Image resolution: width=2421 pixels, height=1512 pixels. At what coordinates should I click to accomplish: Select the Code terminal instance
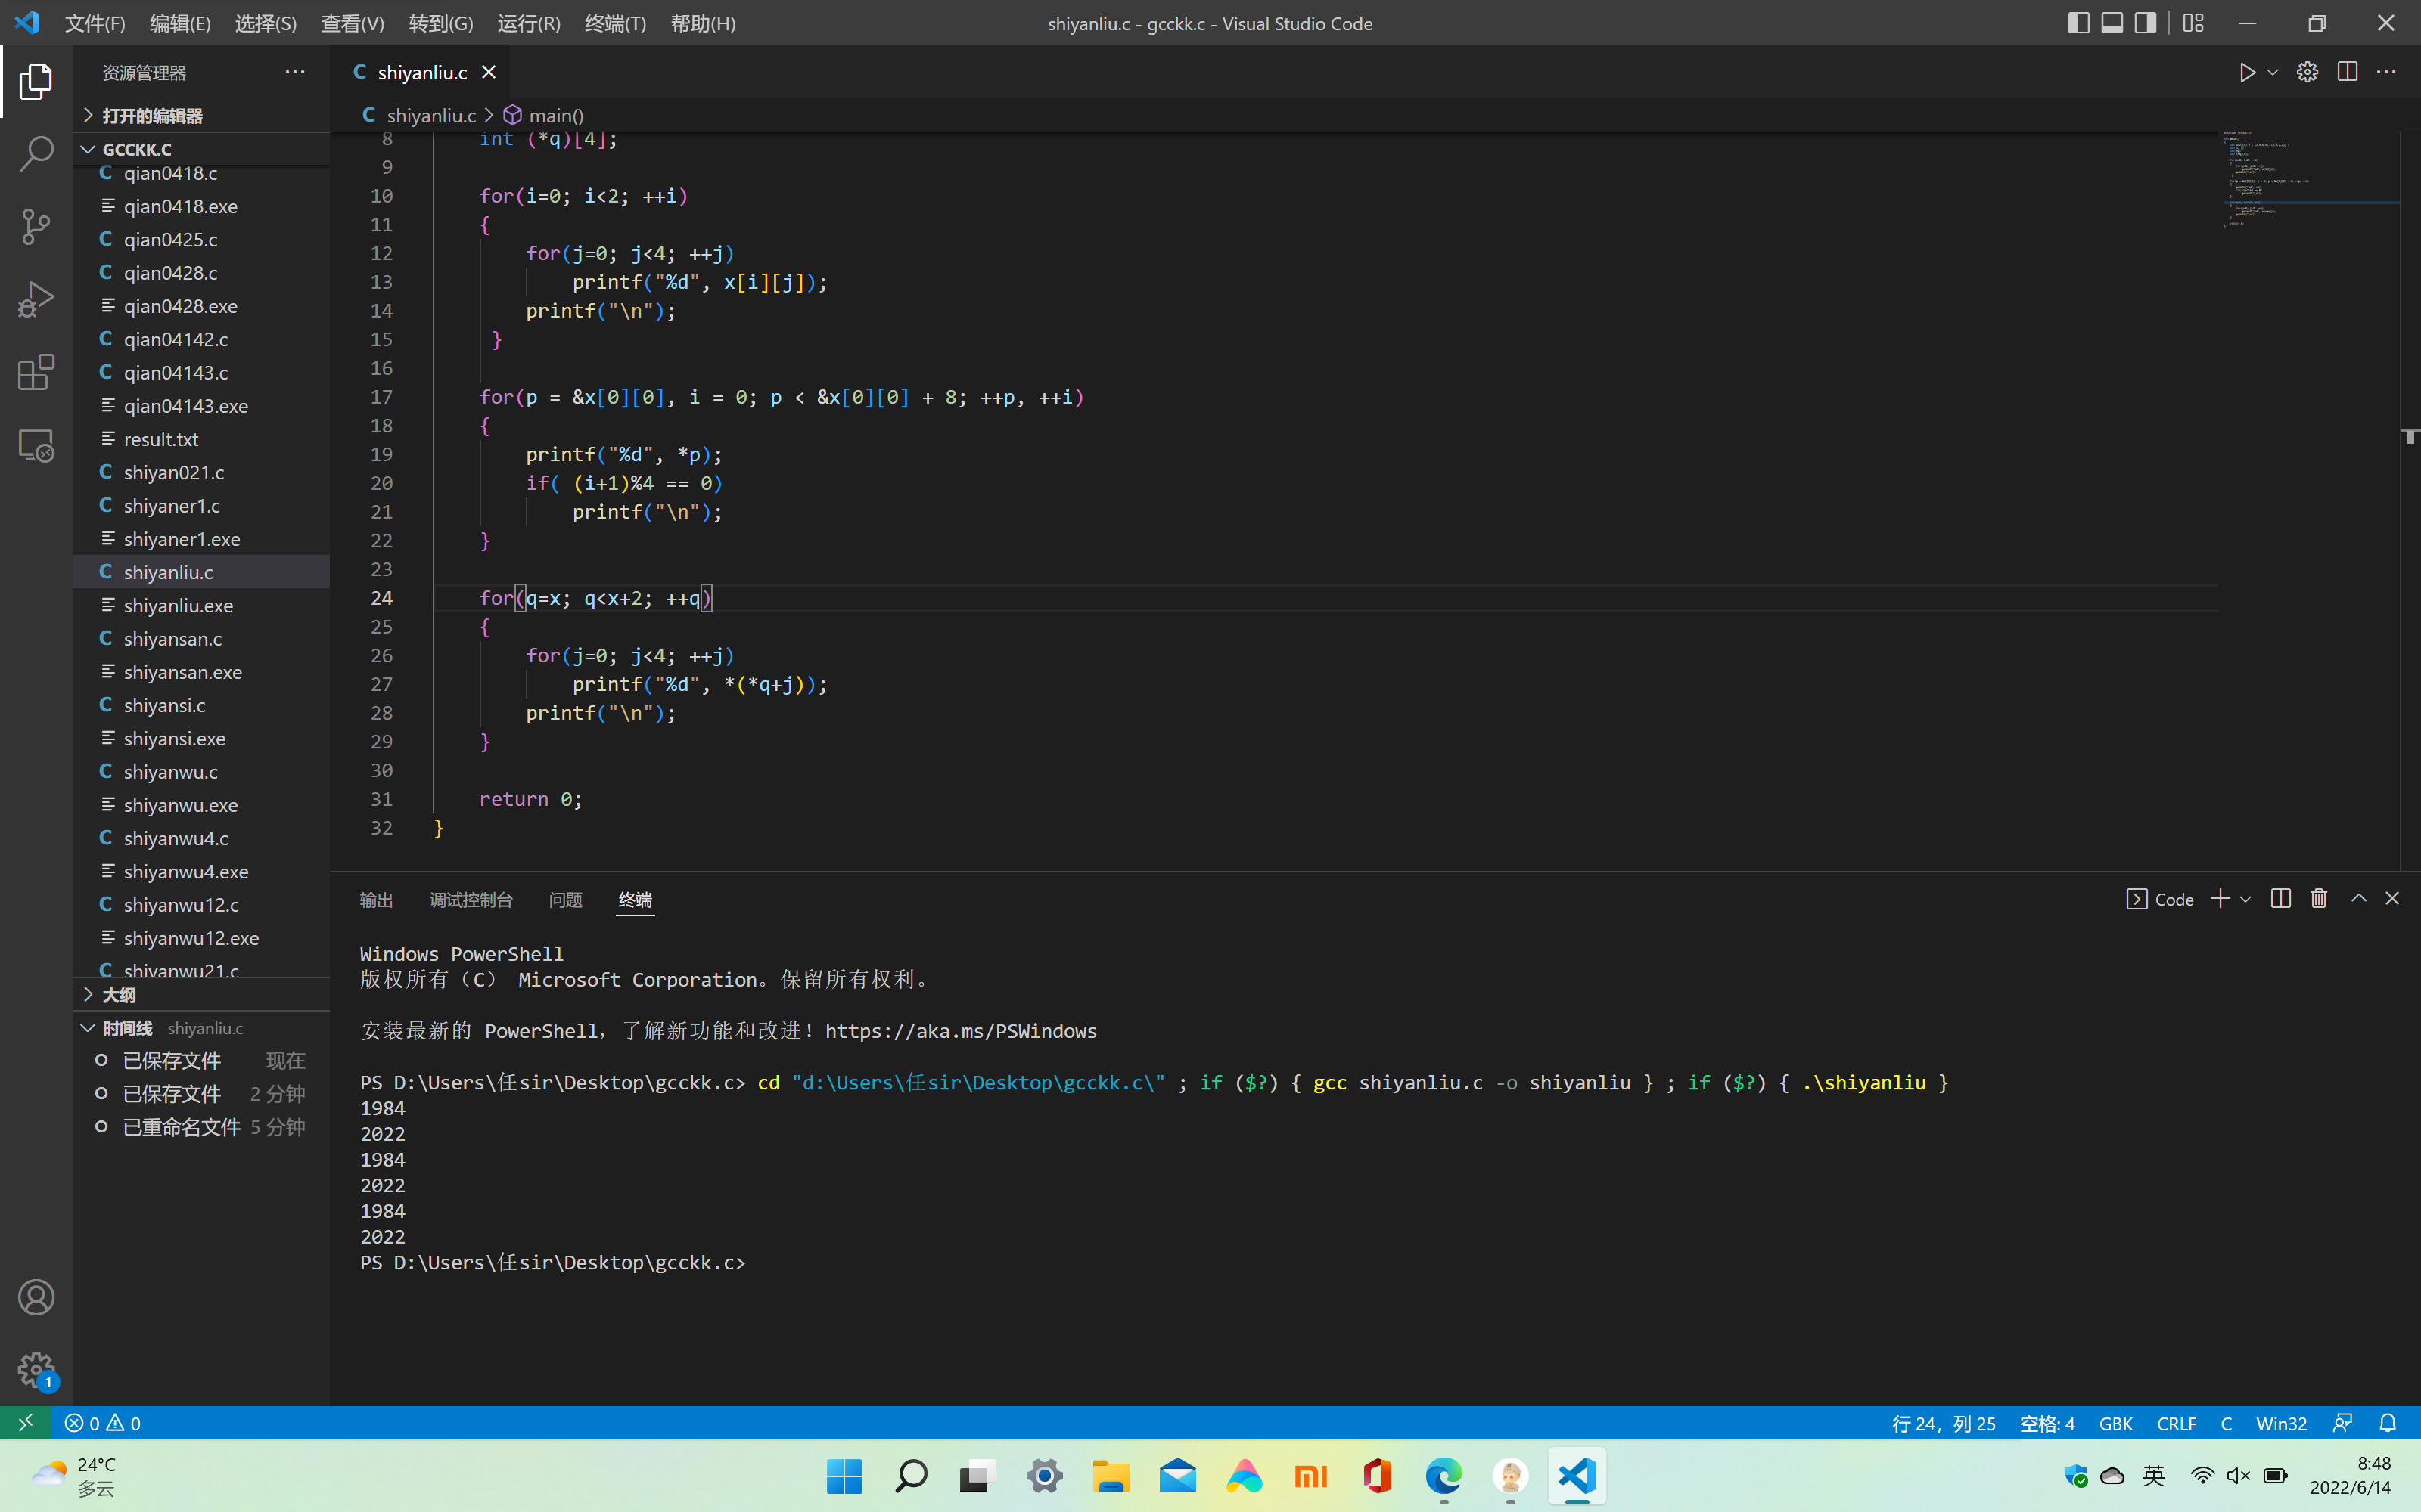point(2159,899)
